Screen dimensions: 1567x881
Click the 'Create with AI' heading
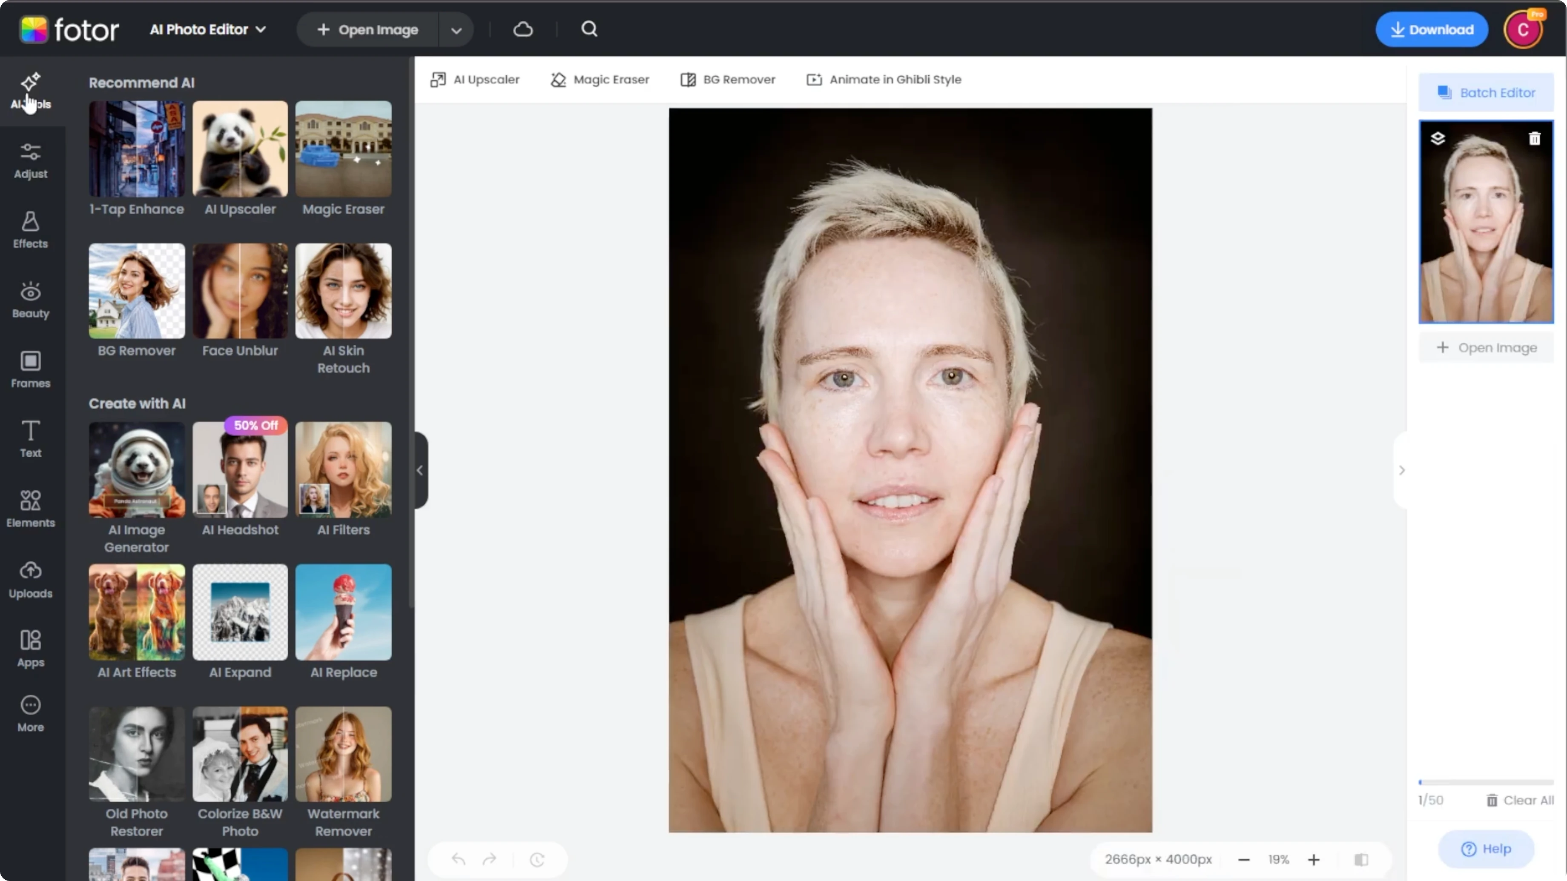138,404
